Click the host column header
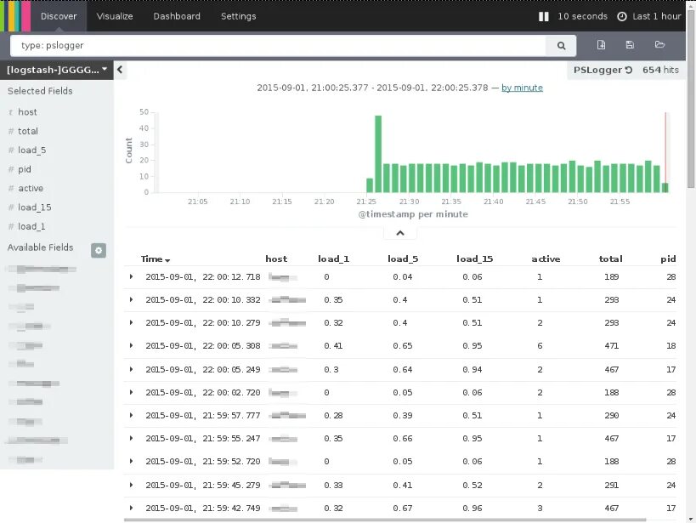The height and width of the screenshot is (523, 696). 276,259
